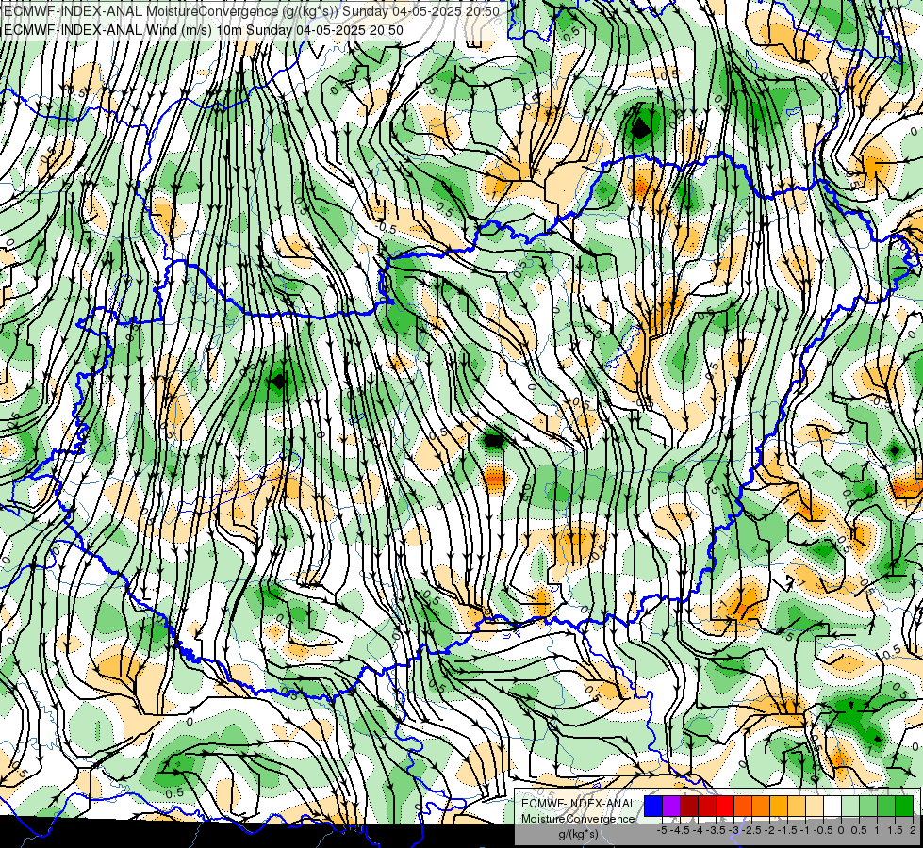Click the blue legend color swatch
This screenshot has width=923, height=848.
click(653, 806)
